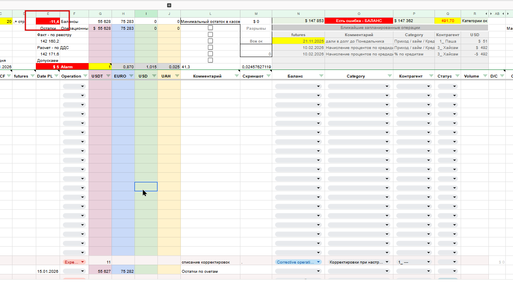
Task: Click the 'Ближайшие запланированные операции' header cell
Action: point(380,28)
